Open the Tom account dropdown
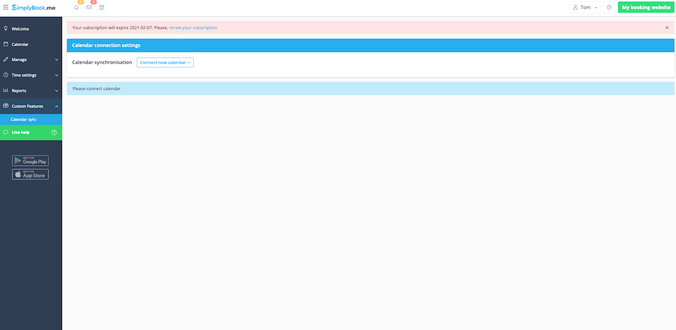The height and width of the screenshot is (330, 676). (x=585, y=7)
